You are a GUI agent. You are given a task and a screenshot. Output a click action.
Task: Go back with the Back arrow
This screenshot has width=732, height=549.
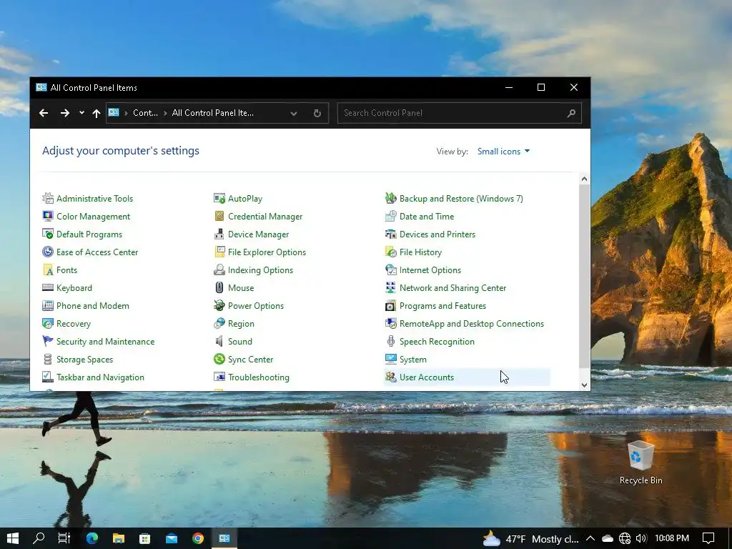pyautogui.click(x=44, y=113)
